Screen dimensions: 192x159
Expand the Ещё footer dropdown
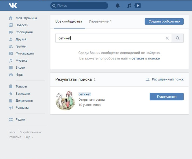pos(29,137)
